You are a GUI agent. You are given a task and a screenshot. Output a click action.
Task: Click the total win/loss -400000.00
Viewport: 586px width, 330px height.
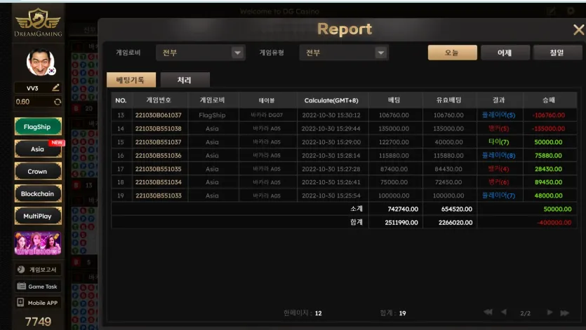(x=554, y=223)
